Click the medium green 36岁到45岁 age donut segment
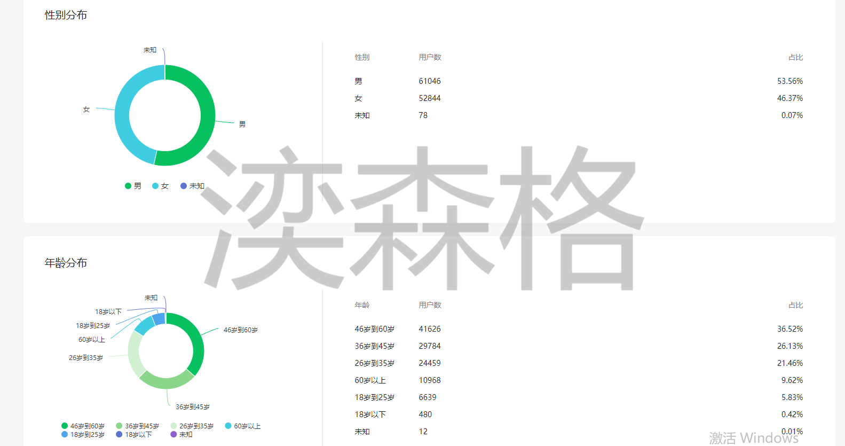The image size is (845, 446). click(167, 381)
